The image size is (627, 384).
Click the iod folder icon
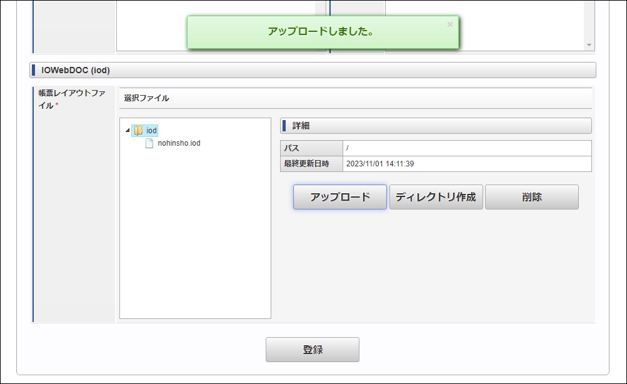[138, 131]
